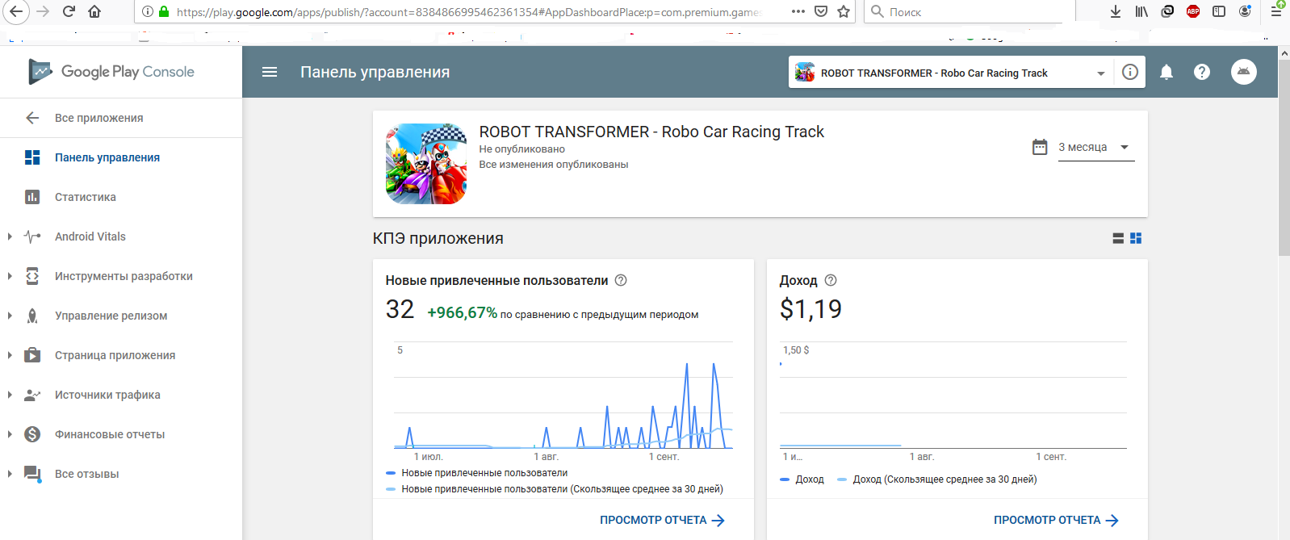Click the calendar icon near period selector
Image resolution: width=1290 pixels, height=540 pixels.
pyautogui.click(x=1040, y=147)
